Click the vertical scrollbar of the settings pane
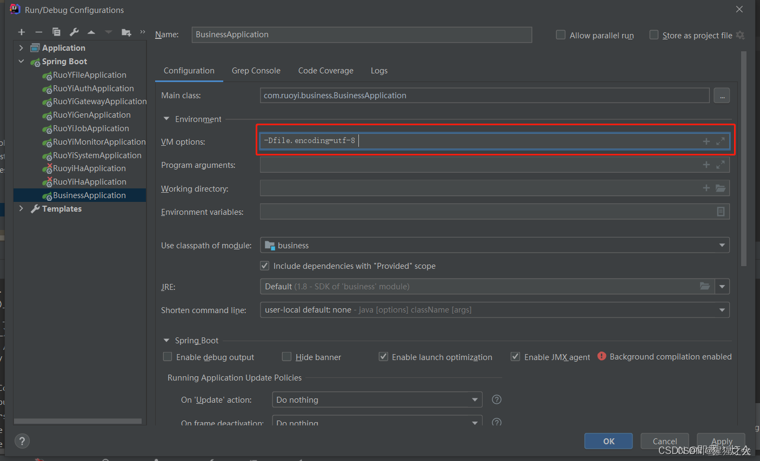 [x=744, y=159]
